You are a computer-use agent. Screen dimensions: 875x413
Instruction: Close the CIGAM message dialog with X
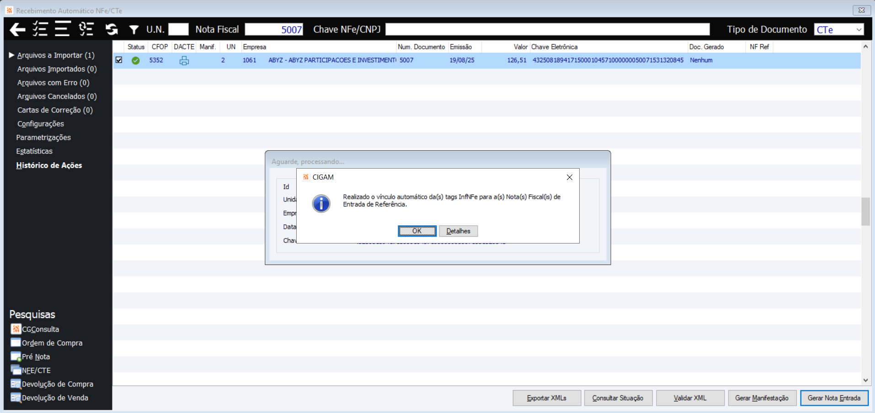point(570,177)
